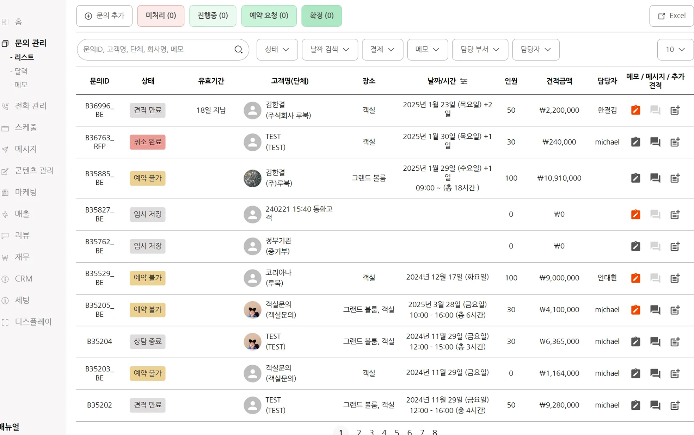This screenshot has width=694, height=435.
Task: Click the inquiry search input field
Action: 155,50
